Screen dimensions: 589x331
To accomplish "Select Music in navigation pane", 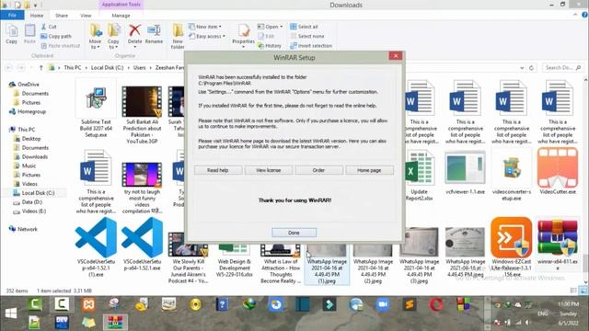I will (25, 165).
